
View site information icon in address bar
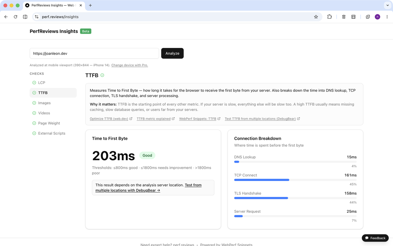point(37,17)
